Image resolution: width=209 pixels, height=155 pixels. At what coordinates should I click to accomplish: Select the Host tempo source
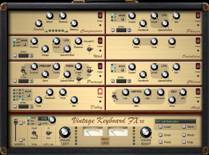(29, 118)
